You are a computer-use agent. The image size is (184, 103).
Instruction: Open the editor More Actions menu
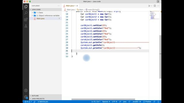(158, 6)
